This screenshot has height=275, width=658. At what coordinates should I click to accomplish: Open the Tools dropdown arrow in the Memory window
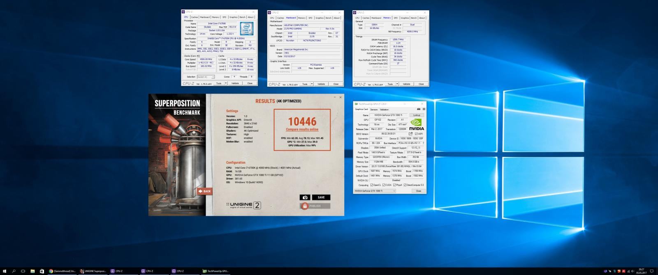[x=398, y=84]
